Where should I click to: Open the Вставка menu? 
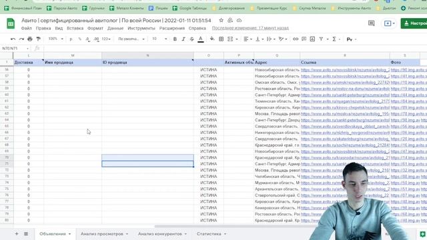(75, 28)
